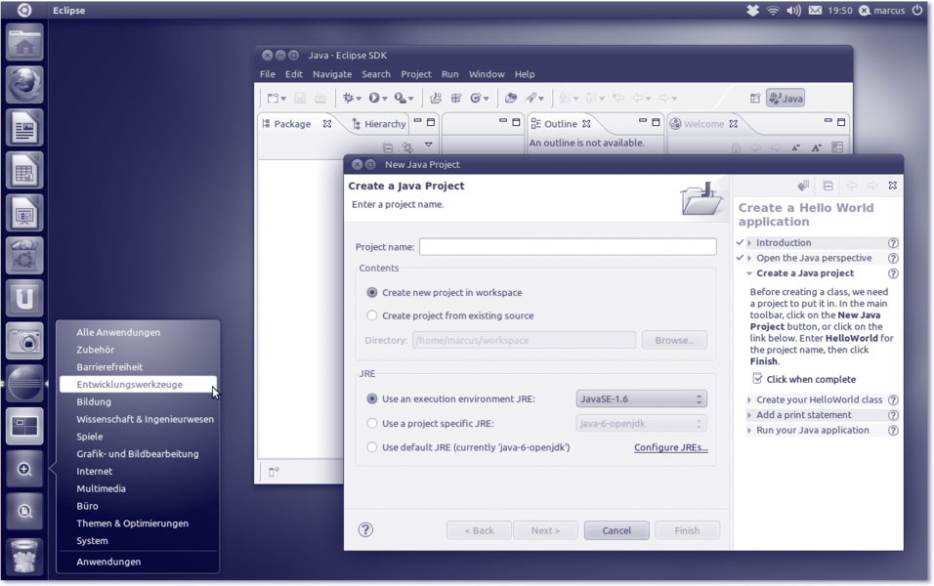
Task: Select Use a project specific JRE
Action: (x=372, y=424)
